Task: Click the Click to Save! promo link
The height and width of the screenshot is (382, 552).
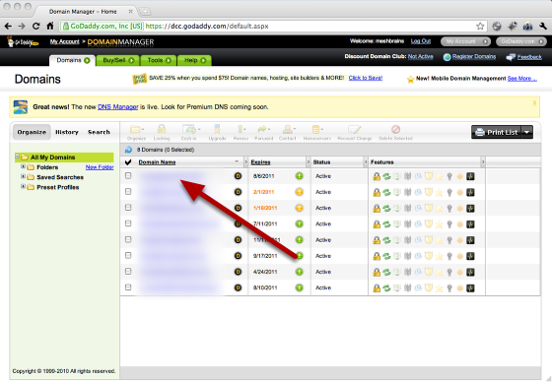Action: pos(366,78)
